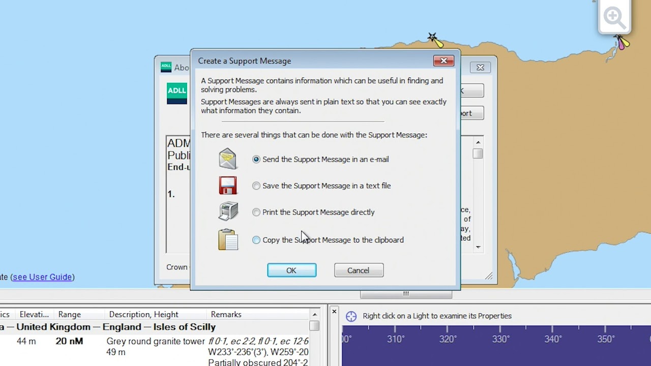Viewport: 651px width, 366px height.
Task: Click the yellow light marker on the coastline
Action: (x=433, y=37)
